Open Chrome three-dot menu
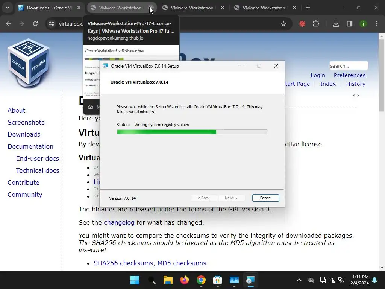Viewport: 385px width, 289px height. coord(377,24)
